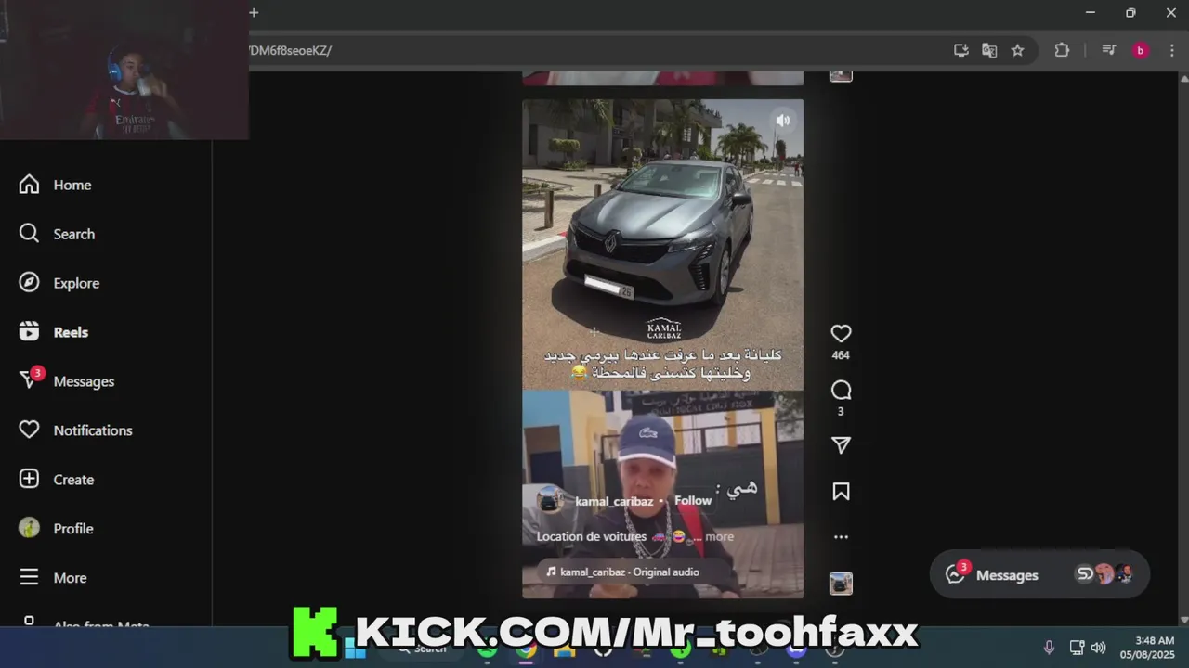Viewport: 1189px width, 668px height.
Task: Open the kamal_caribaz username link
Action: click(x=614, y=502)
